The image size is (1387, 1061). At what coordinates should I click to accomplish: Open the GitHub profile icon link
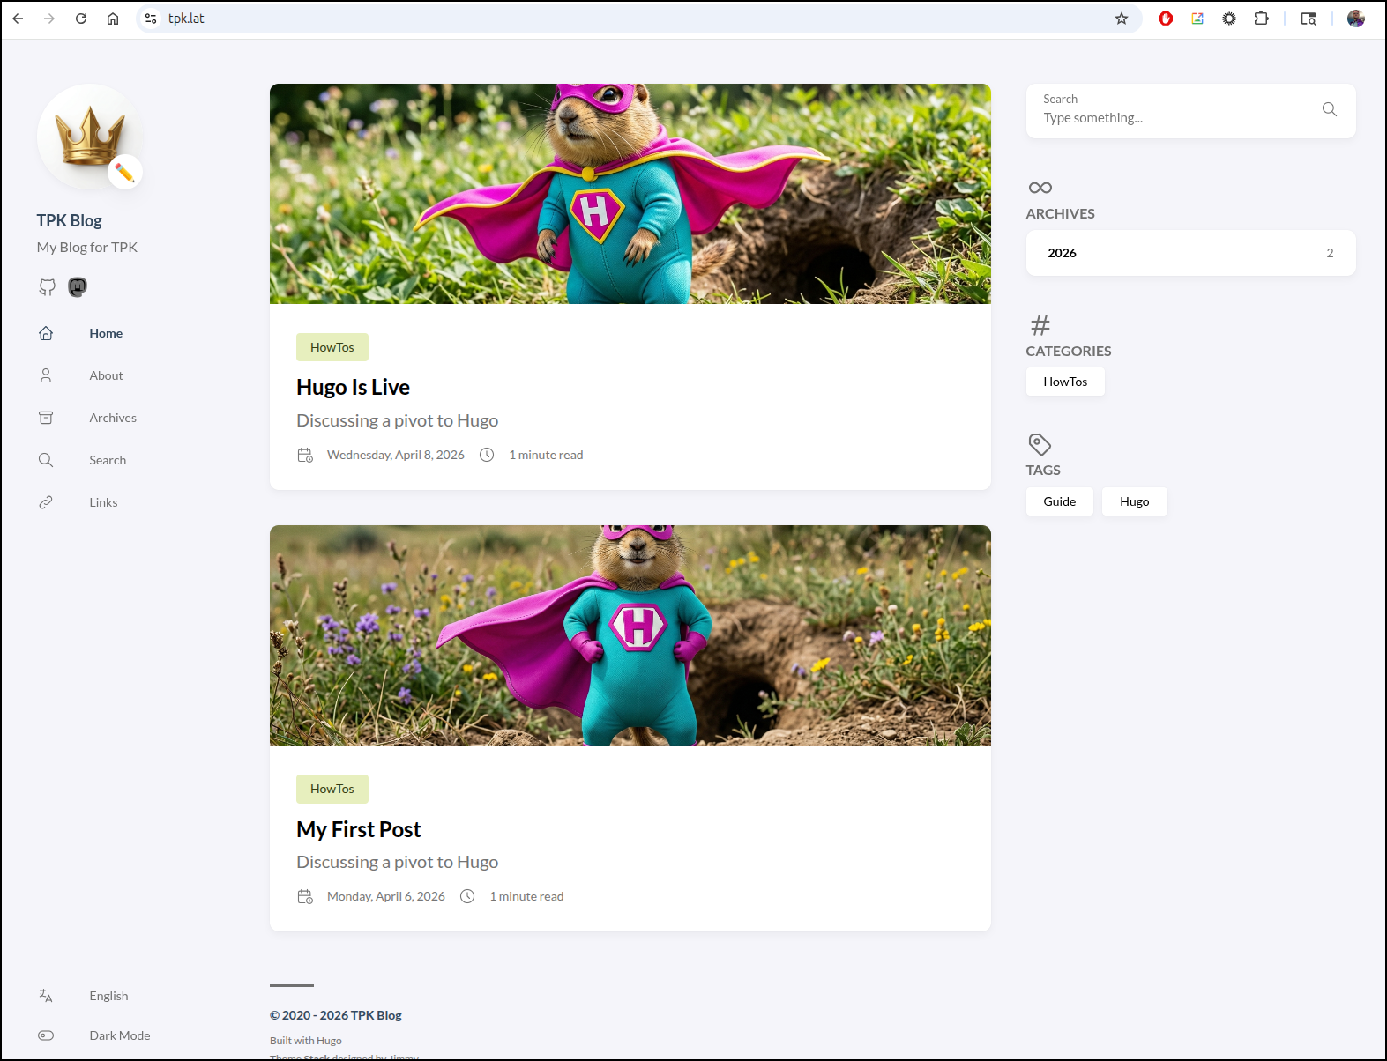coord(47,287)
